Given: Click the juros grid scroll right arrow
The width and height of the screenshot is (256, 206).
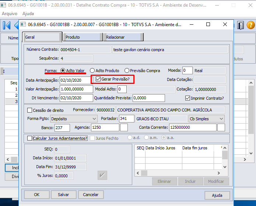Looking at the screenshot, I should (219, 173).
